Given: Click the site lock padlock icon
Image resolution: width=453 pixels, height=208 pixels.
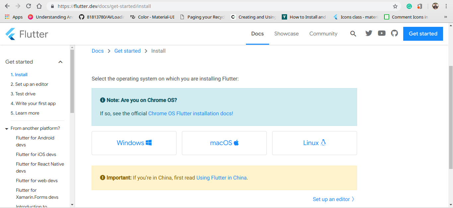Looking at the screenshot, I should [52, 6].
